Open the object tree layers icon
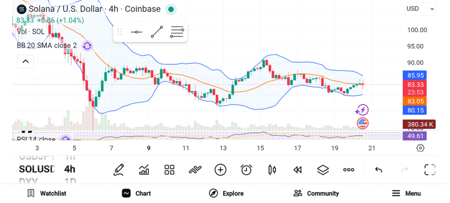Image resolution: width=450 pixels, height=203 pixels. [x=323, y=170]
